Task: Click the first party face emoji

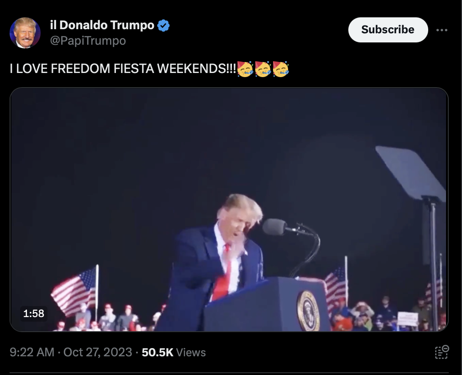Action: [245, 69]
